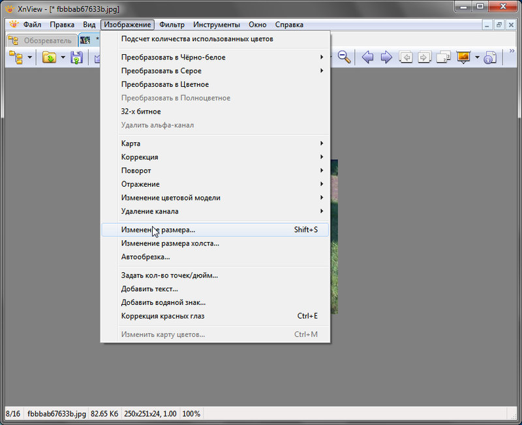Viewport: 522px width, 425px height.
Task: Click the file name fbbbab67633b.jpg in status bar
Action: [x=57, y=414]
